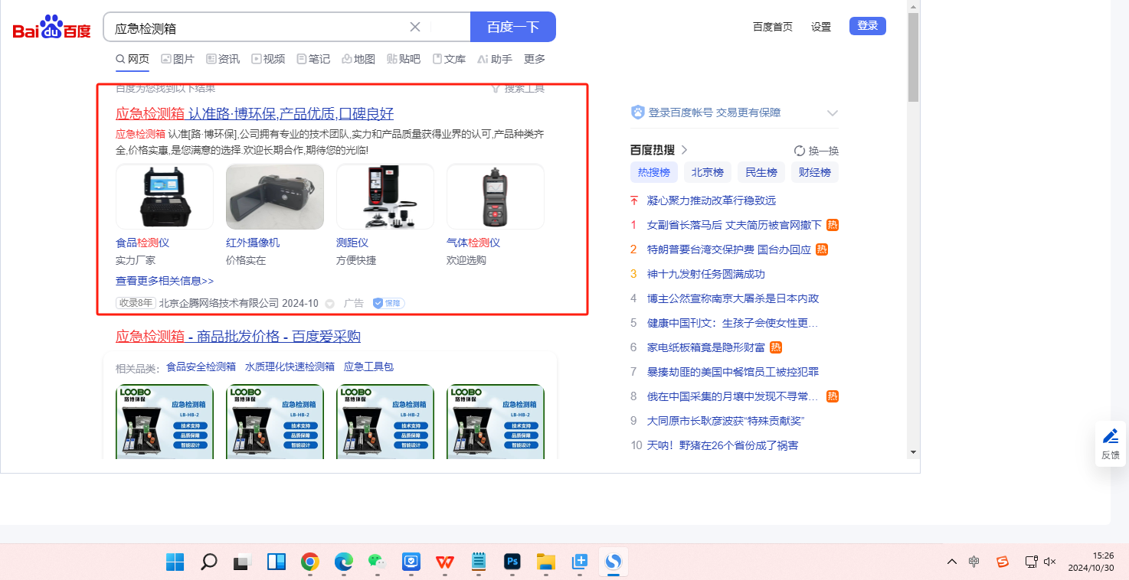Open hot search 凝心聚力推动改革行稳致远
Image resolution: width=1129 pixels, height=580 pixels.
tap(712, 200)
